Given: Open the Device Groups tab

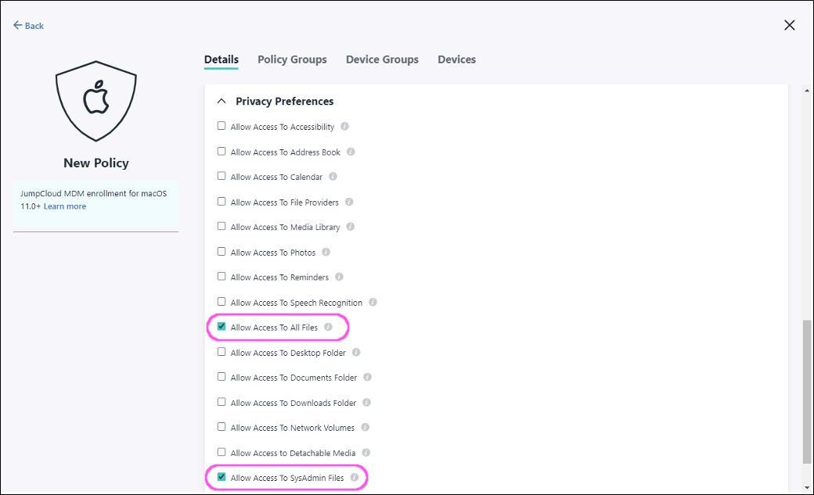Looking at the screenshot, I should 382,59.
